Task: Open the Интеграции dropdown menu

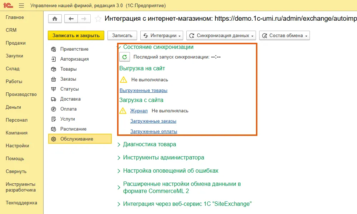Action: (162, 35)
